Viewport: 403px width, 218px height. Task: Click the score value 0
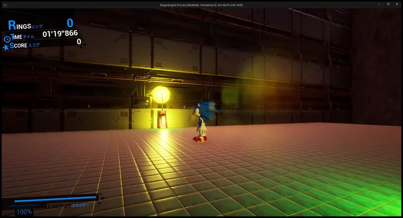pos(79,42)
